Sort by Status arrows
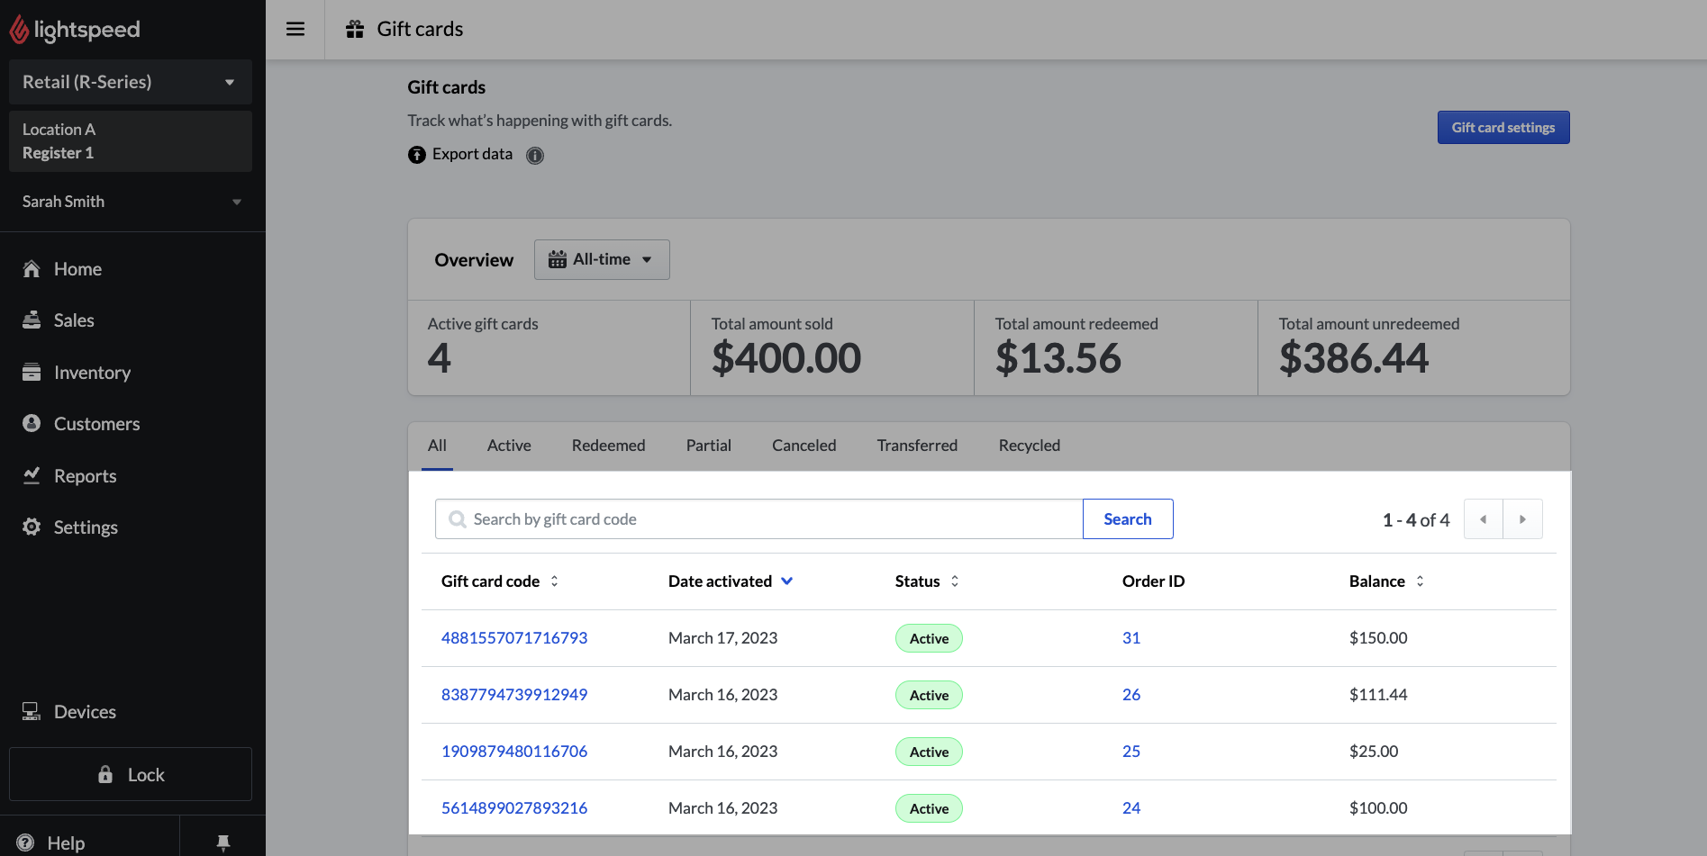This screenshot has width=1707, height=856. [955, 581]
